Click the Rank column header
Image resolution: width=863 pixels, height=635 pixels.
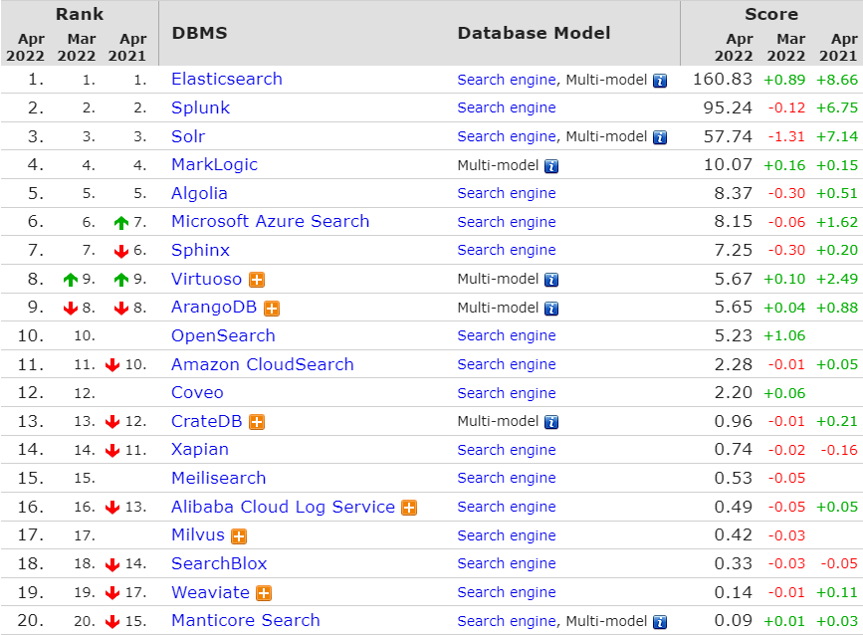(80, 14)
